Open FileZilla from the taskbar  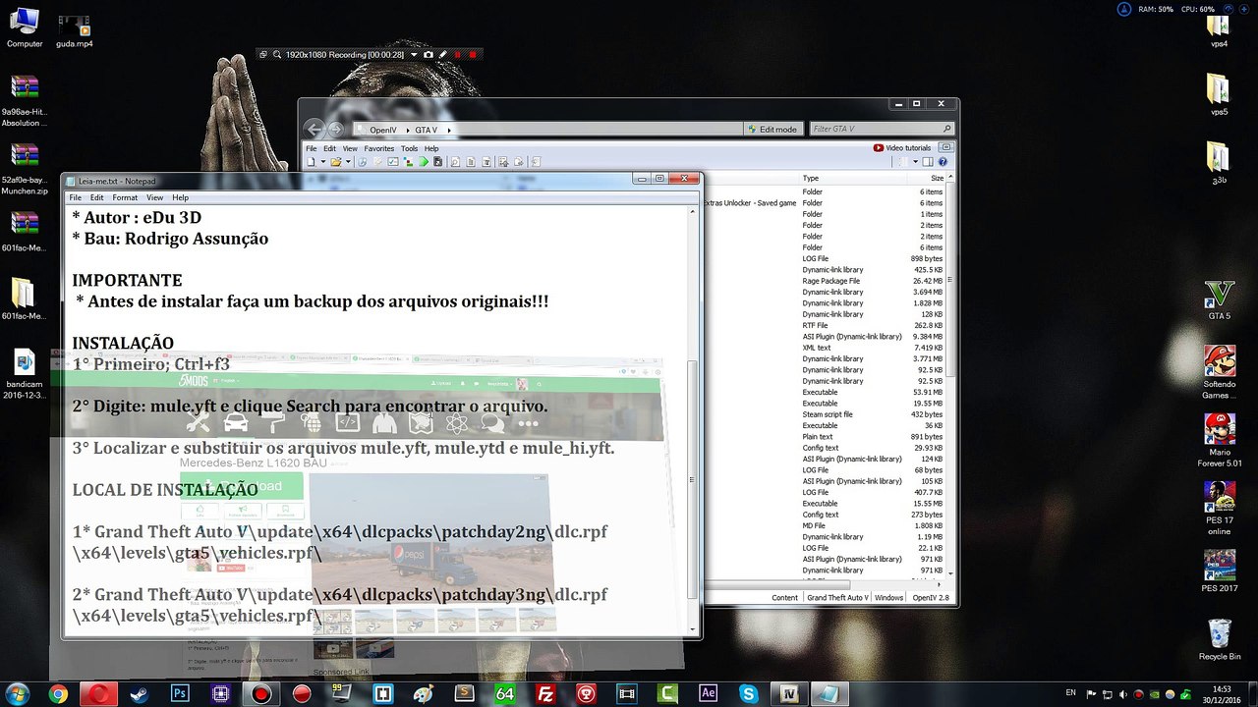coord(544,693)
